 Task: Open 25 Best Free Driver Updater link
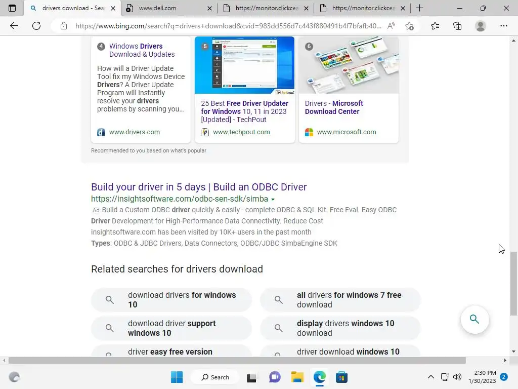coord(244,111)
